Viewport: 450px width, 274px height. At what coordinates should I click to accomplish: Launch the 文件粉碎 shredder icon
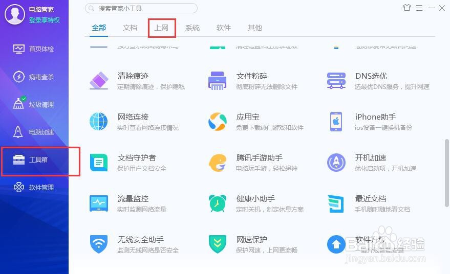point(217,81)
